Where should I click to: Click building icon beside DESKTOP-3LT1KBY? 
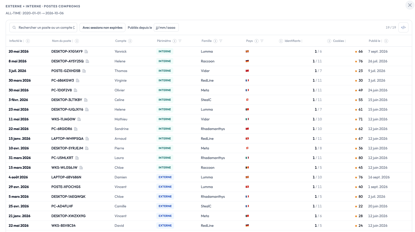coord(86,100)
